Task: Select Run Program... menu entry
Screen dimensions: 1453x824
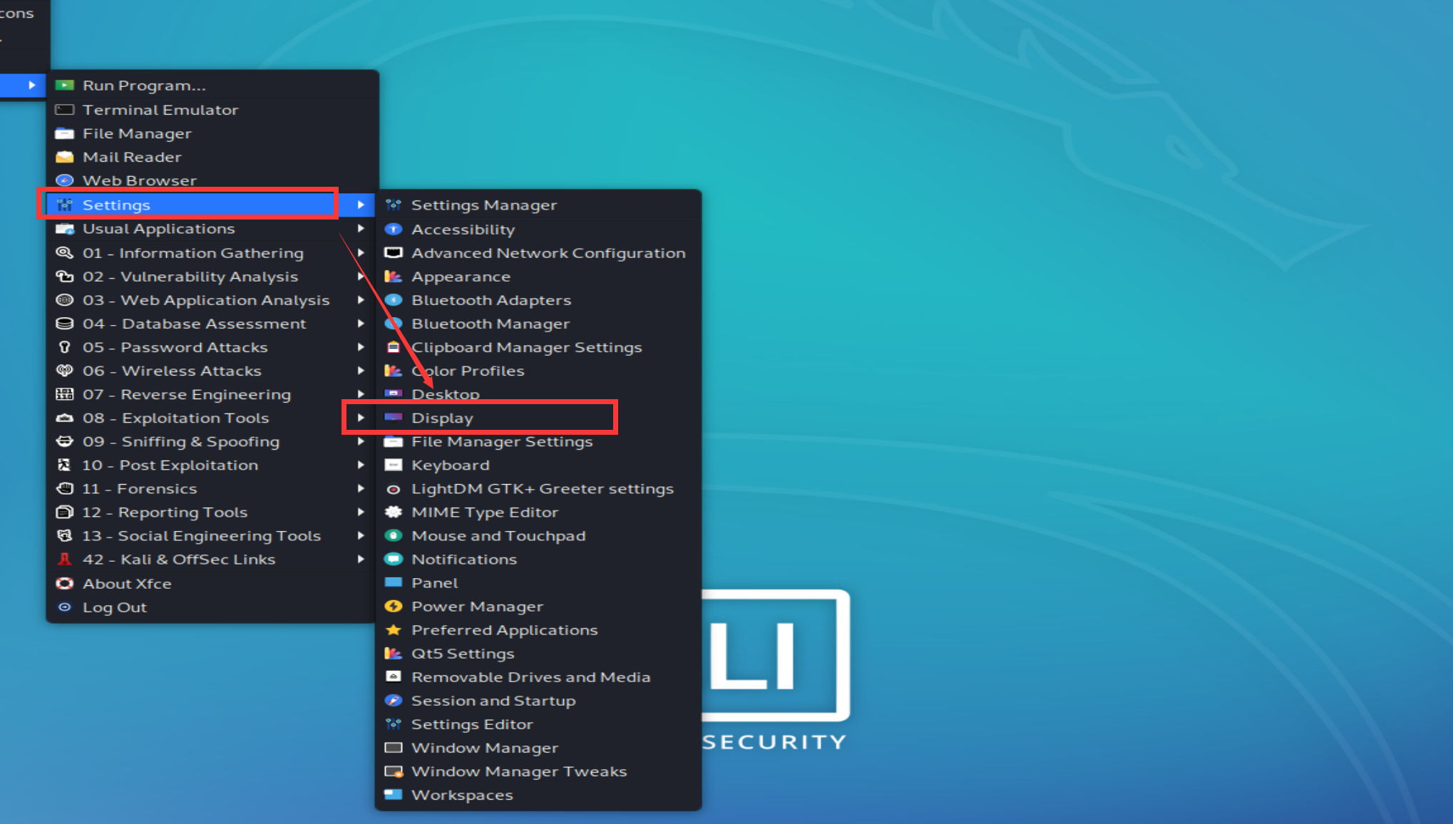Action: coord(144,86)
